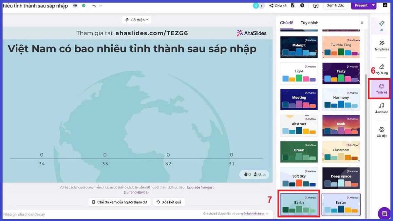Select the Easter theme
393x221 pixels.
341,204
